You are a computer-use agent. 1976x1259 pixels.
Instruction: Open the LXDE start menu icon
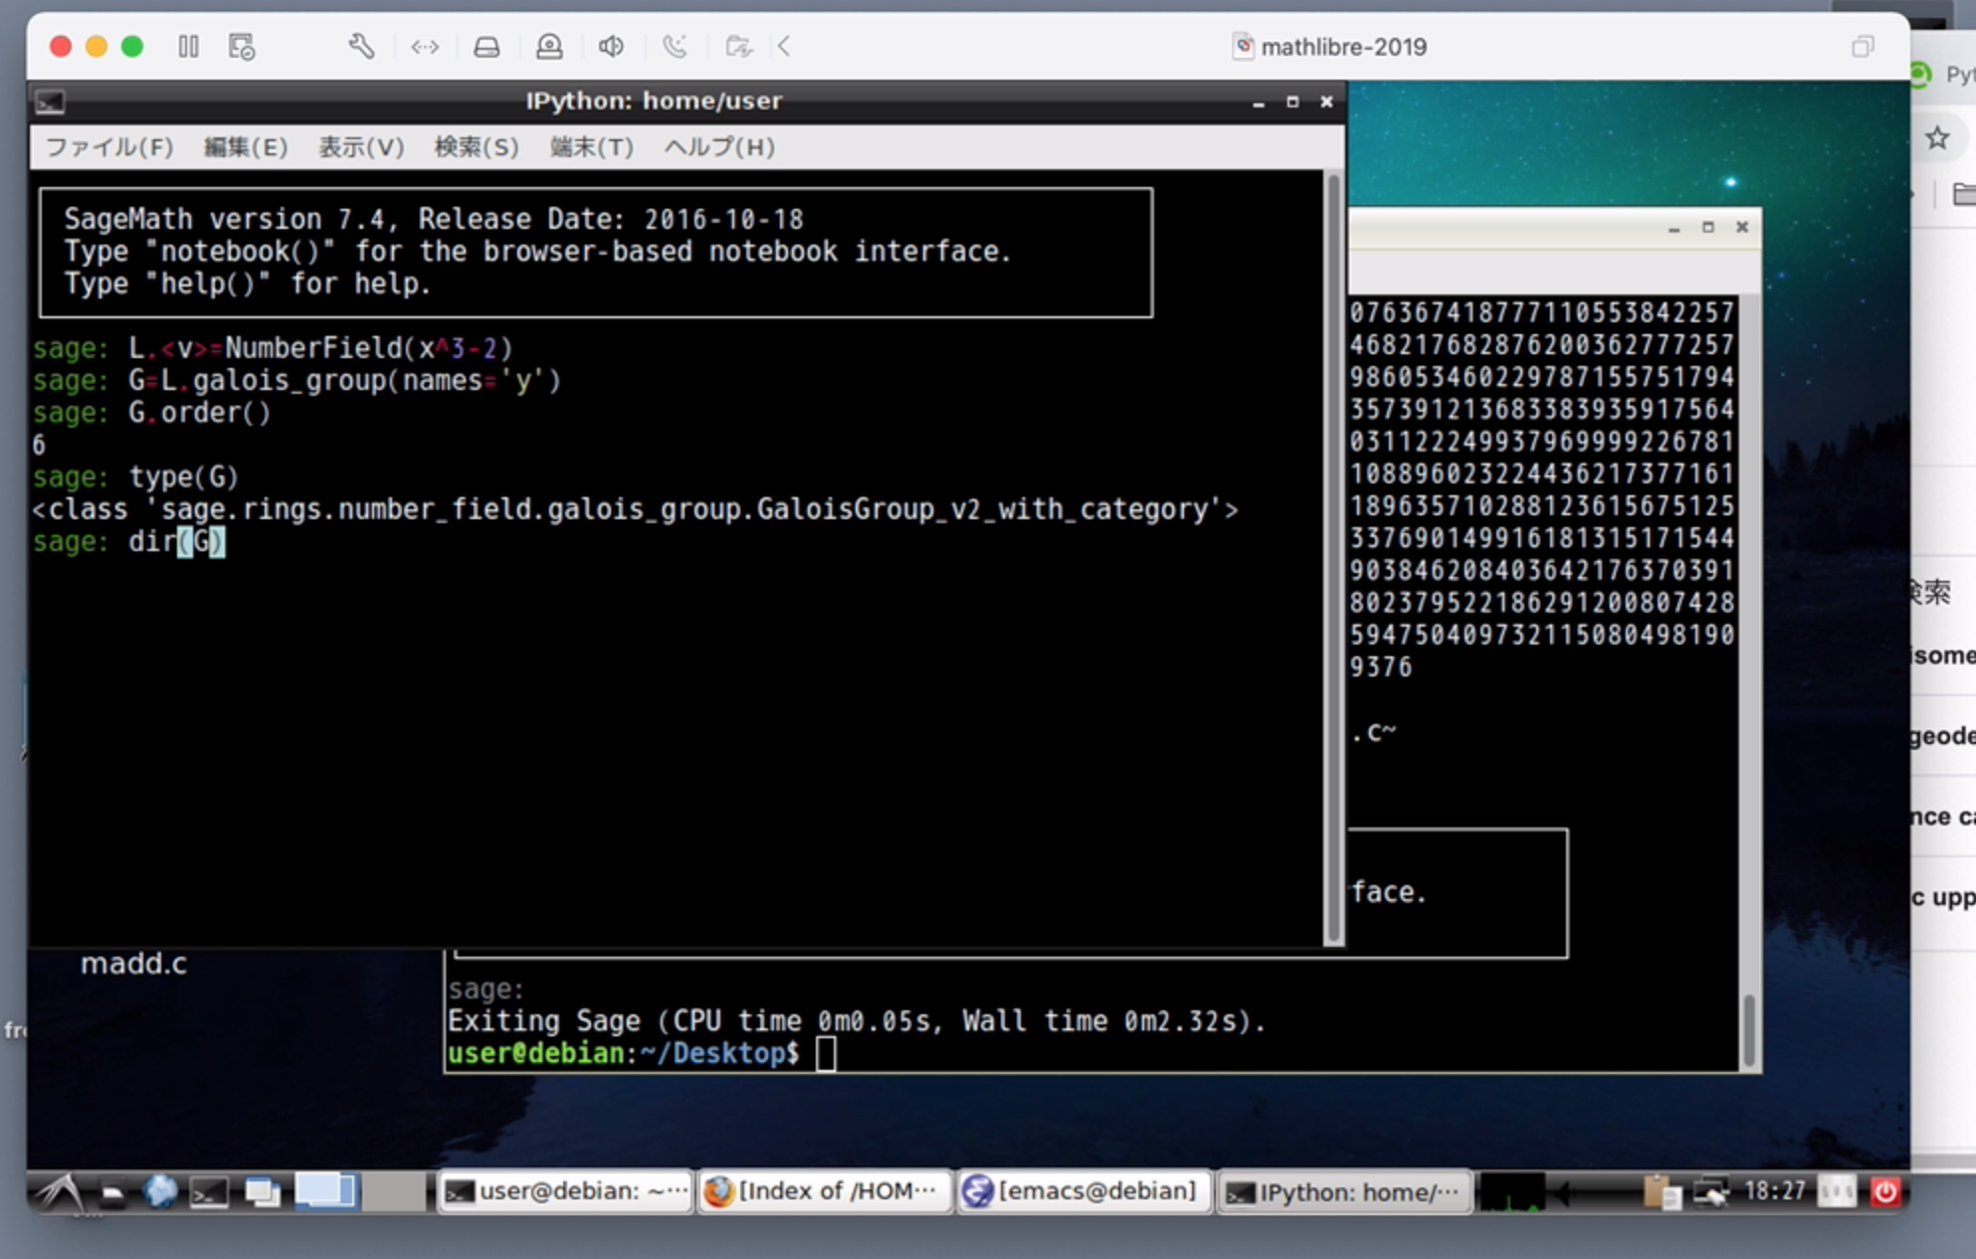tap(60, 1191)
